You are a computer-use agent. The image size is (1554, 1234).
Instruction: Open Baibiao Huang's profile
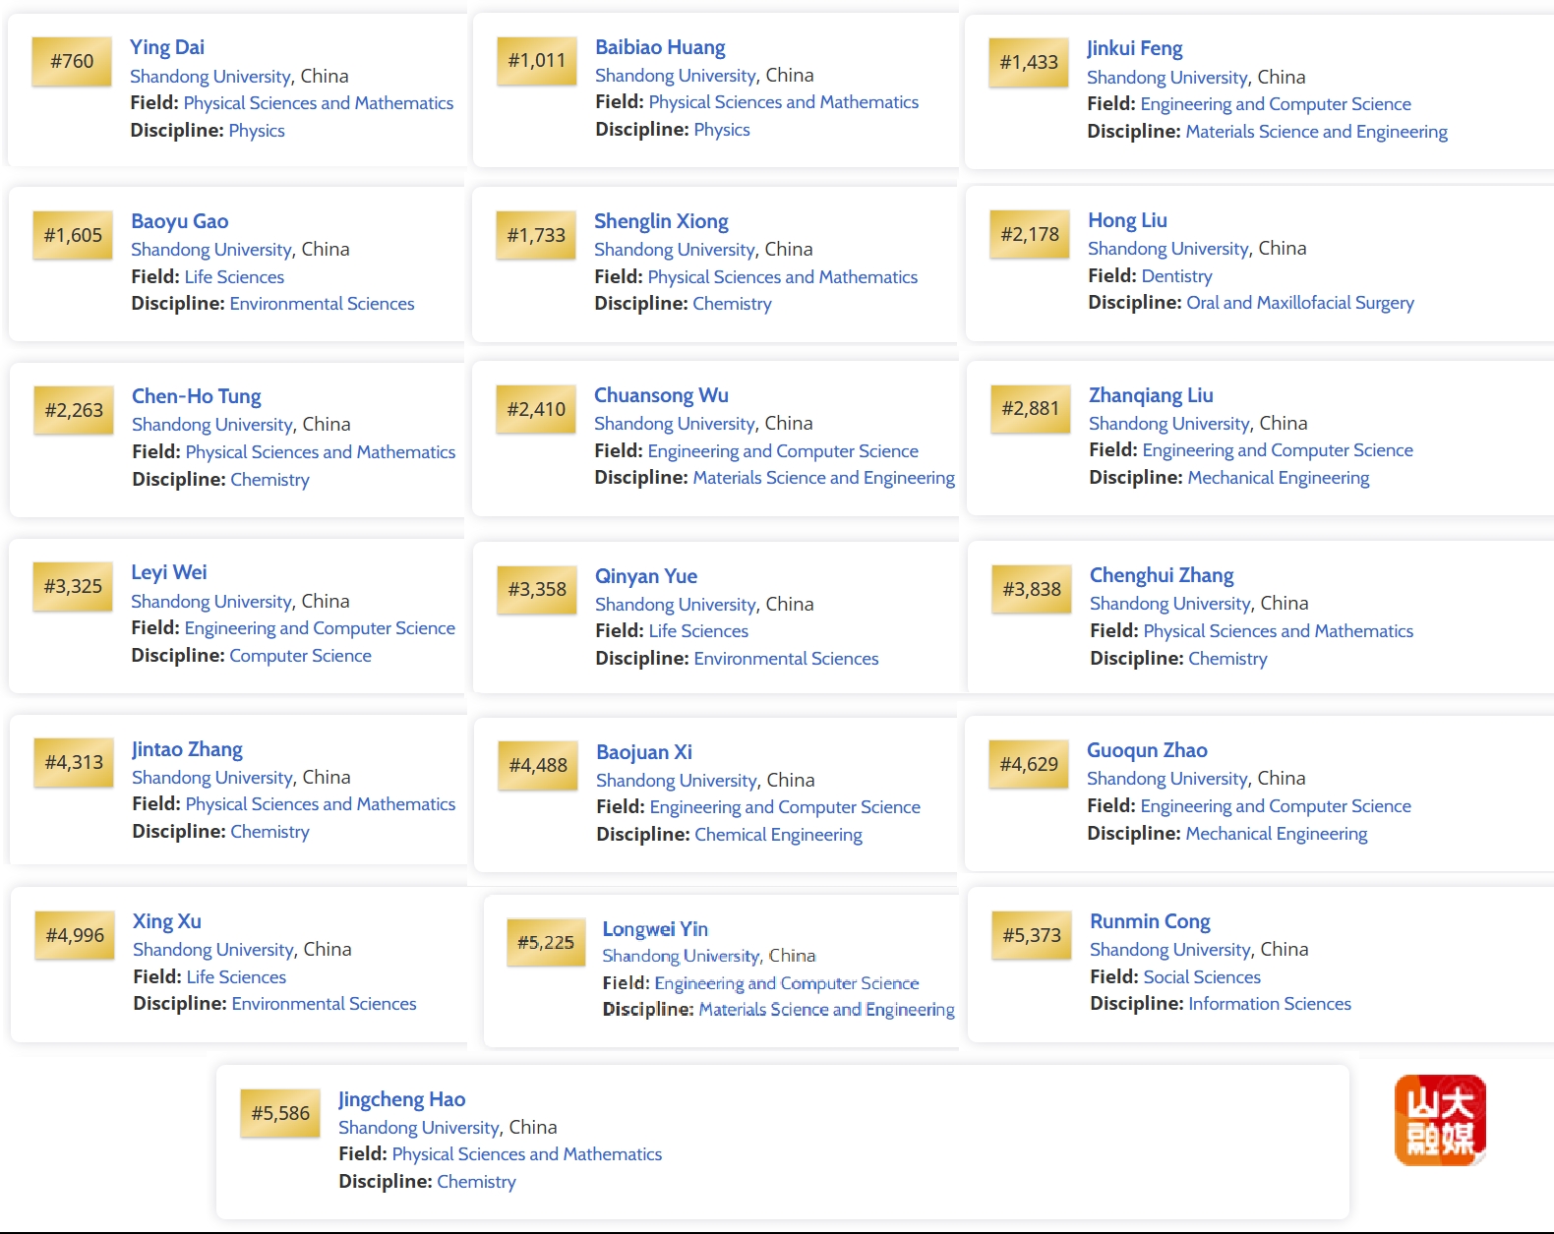pos(660,47)
